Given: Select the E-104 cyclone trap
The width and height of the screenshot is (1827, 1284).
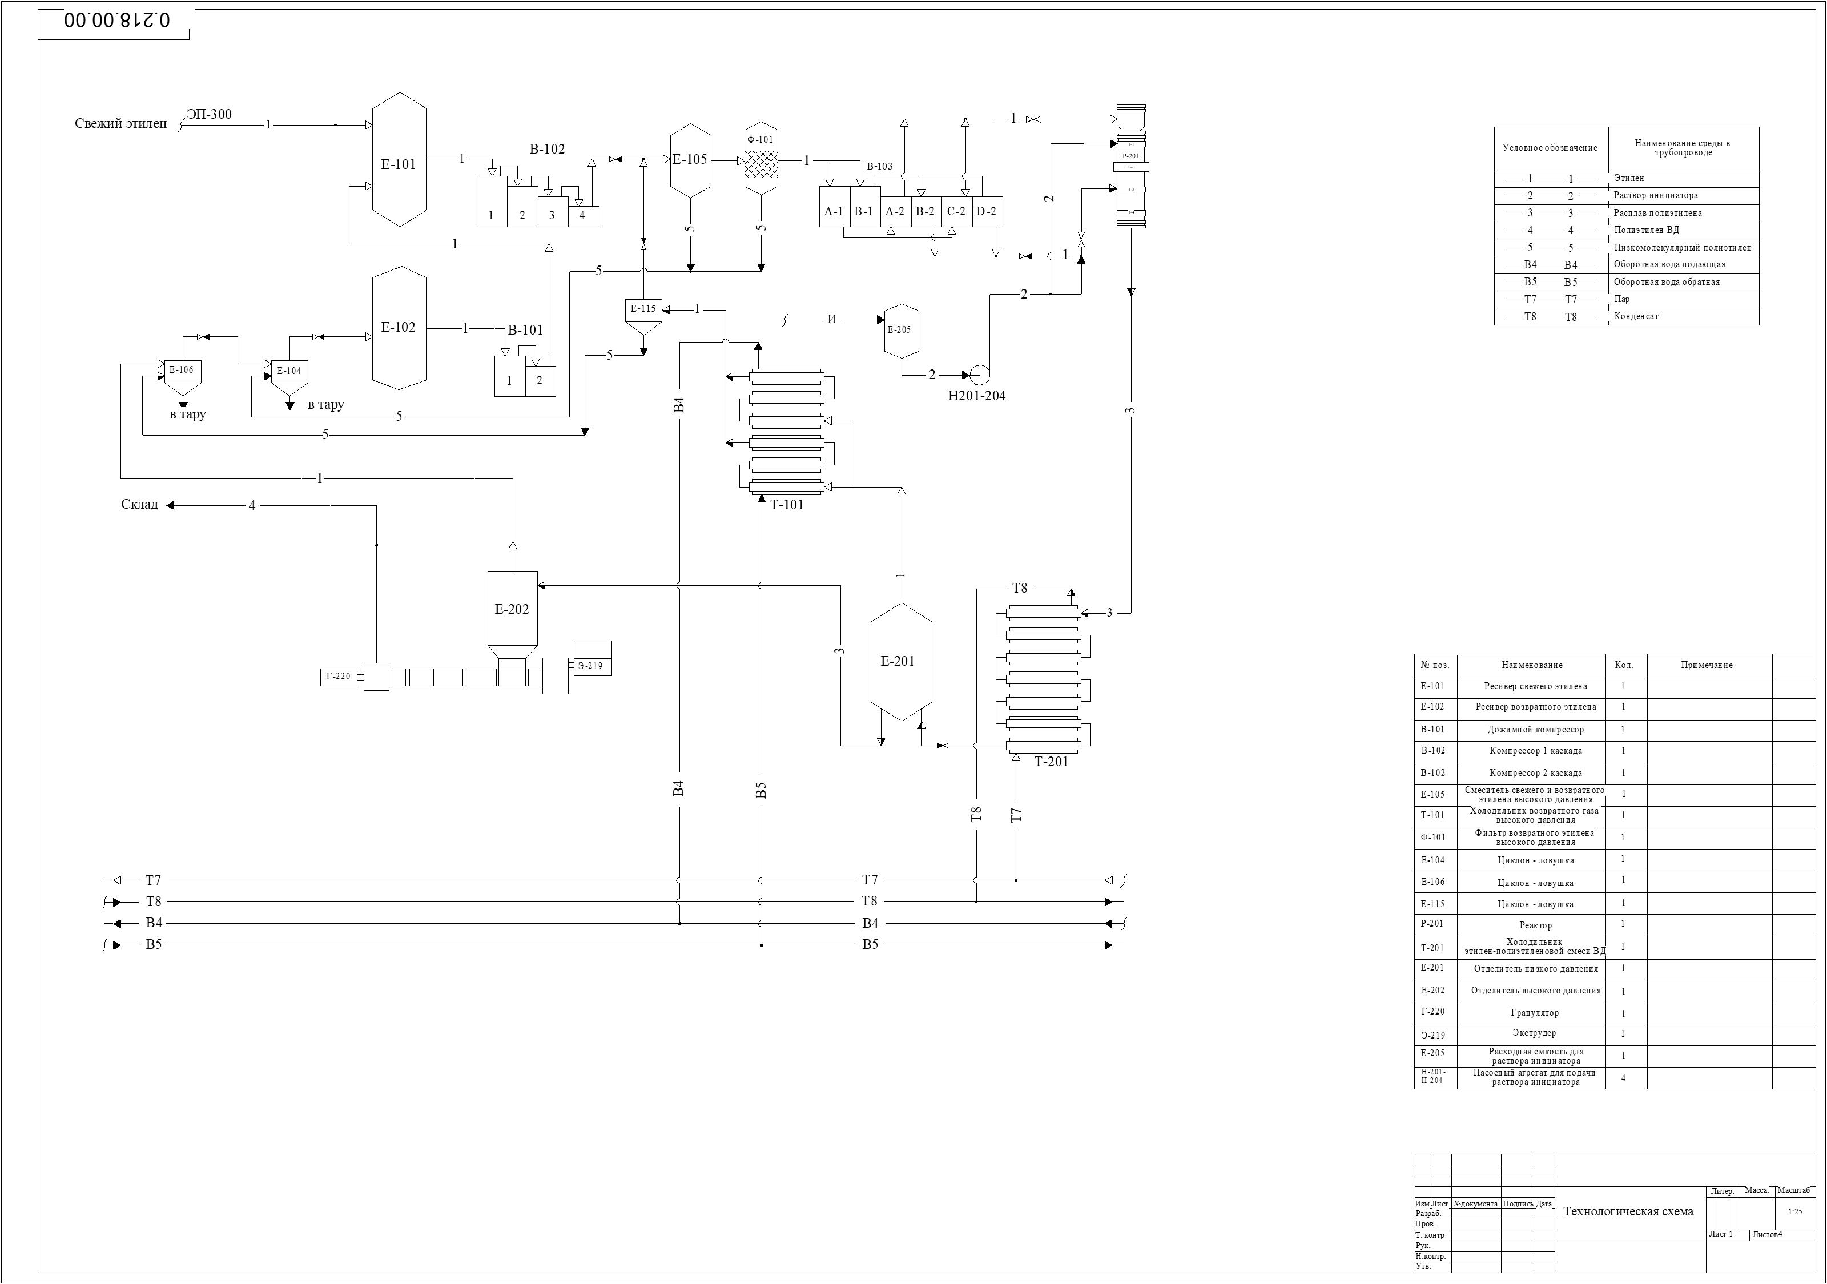Looking at the screenshot, I should coord(289,379).
